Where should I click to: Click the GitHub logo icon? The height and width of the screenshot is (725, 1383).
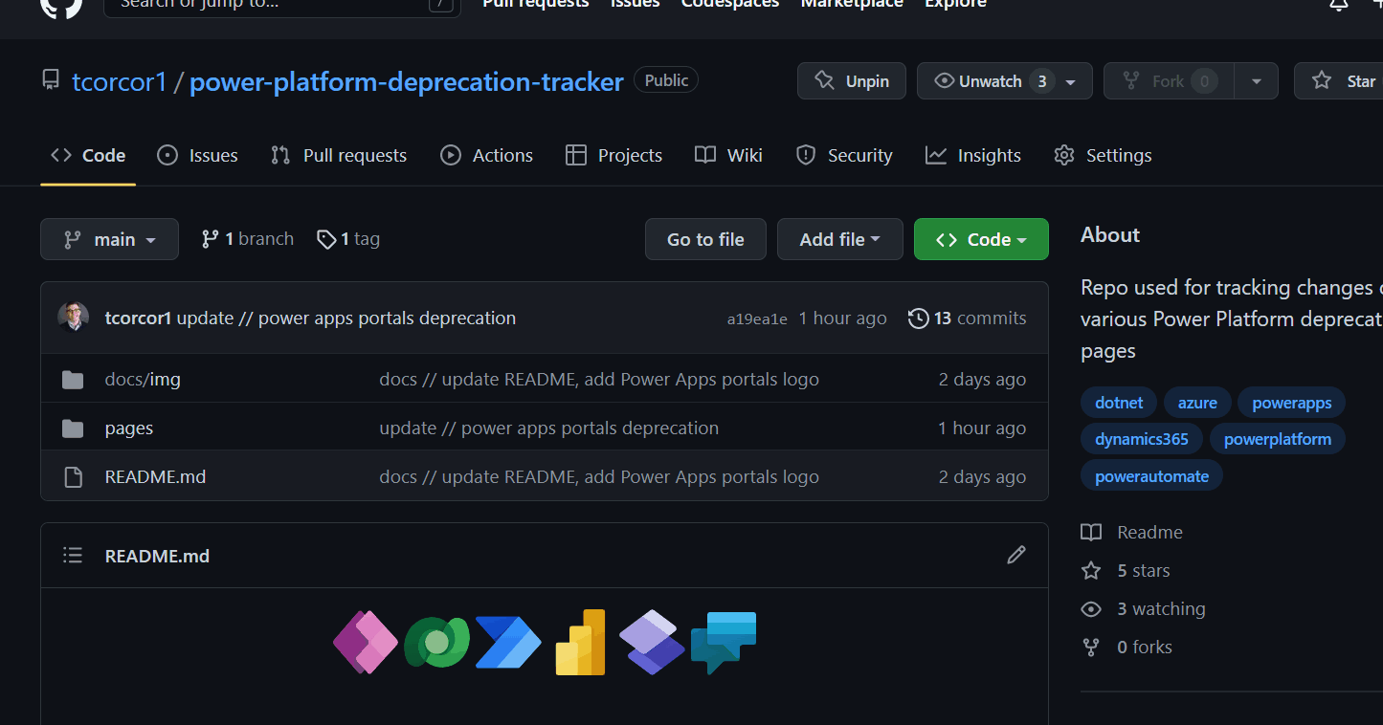[61, 6]
